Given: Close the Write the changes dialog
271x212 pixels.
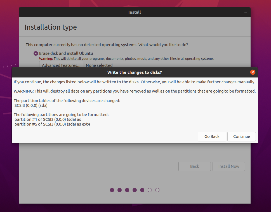Looking at the screenshot, I should point(253,72).
